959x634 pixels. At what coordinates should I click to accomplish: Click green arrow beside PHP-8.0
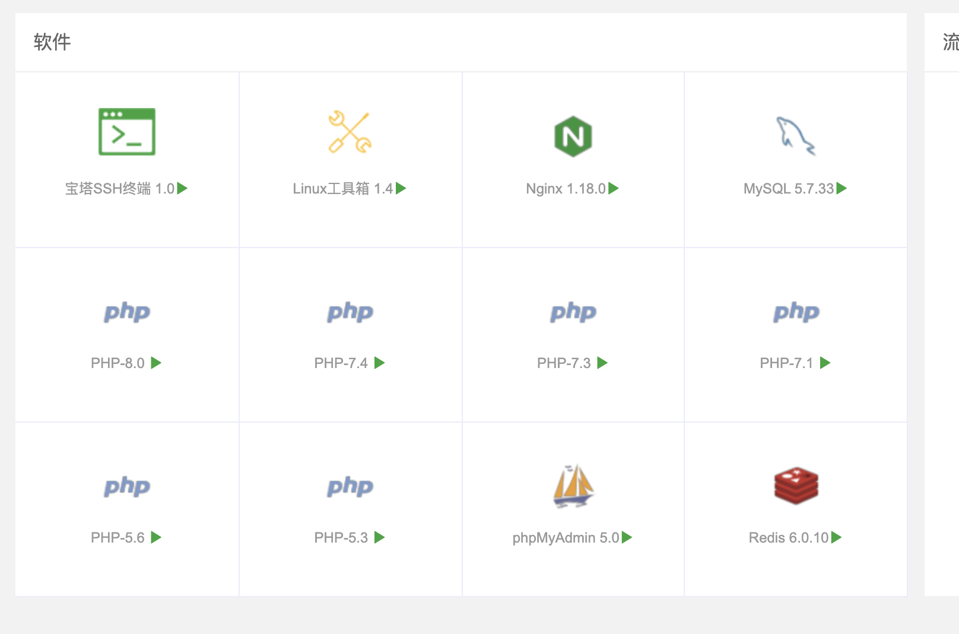coord(156,363)
